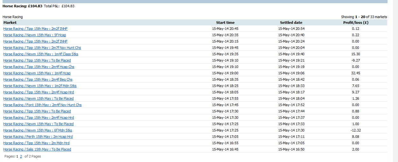Open the Newm 1m4f Hcap market link
Viewport: 398px width, 162px height.
click(x=37, y=73)
